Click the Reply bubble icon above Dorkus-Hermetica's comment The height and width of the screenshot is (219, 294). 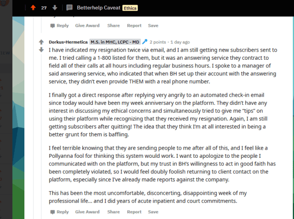point(53,25)
